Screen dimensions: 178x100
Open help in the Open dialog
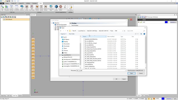[x=144, y=34]
